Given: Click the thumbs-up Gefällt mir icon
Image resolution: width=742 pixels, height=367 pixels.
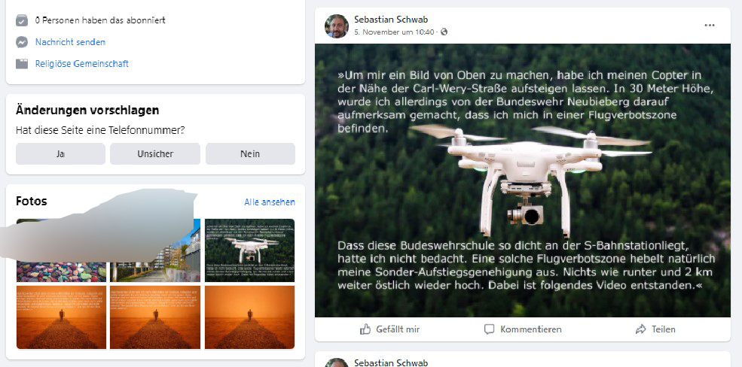Looking at the screenshot, I should [365, 329].
